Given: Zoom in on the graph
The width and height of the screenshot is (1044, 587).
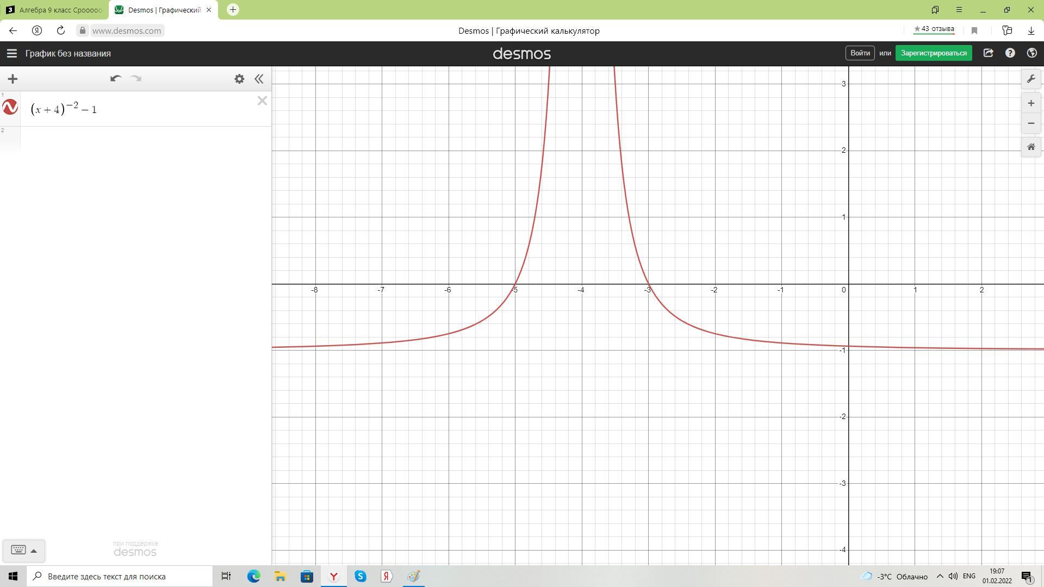Looking at the screenshot, I should [1031, 103].
